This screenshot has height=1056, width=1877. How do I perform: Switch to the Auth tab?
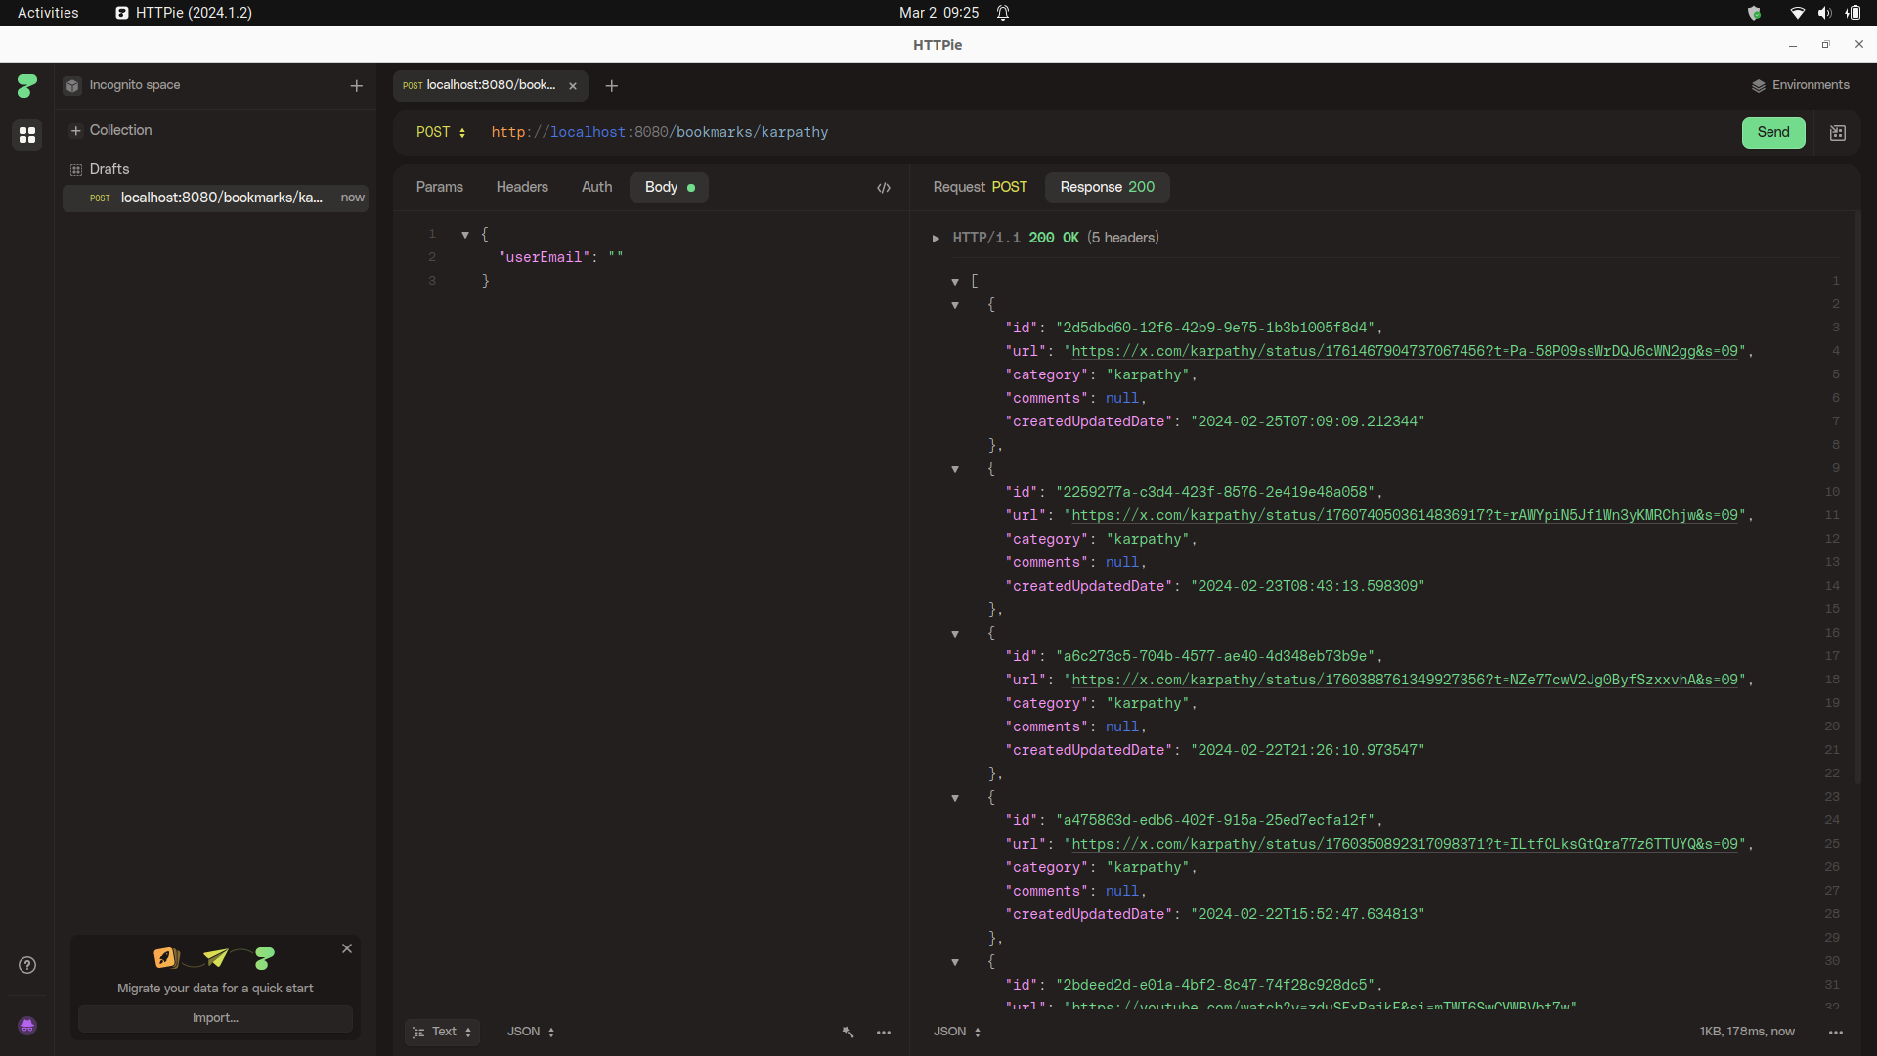tap(597, 187)
